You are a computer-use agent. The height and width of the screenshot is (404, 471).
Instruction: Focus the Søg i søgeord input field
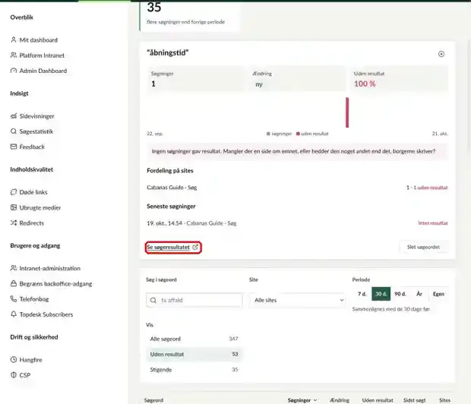point(194,300)
